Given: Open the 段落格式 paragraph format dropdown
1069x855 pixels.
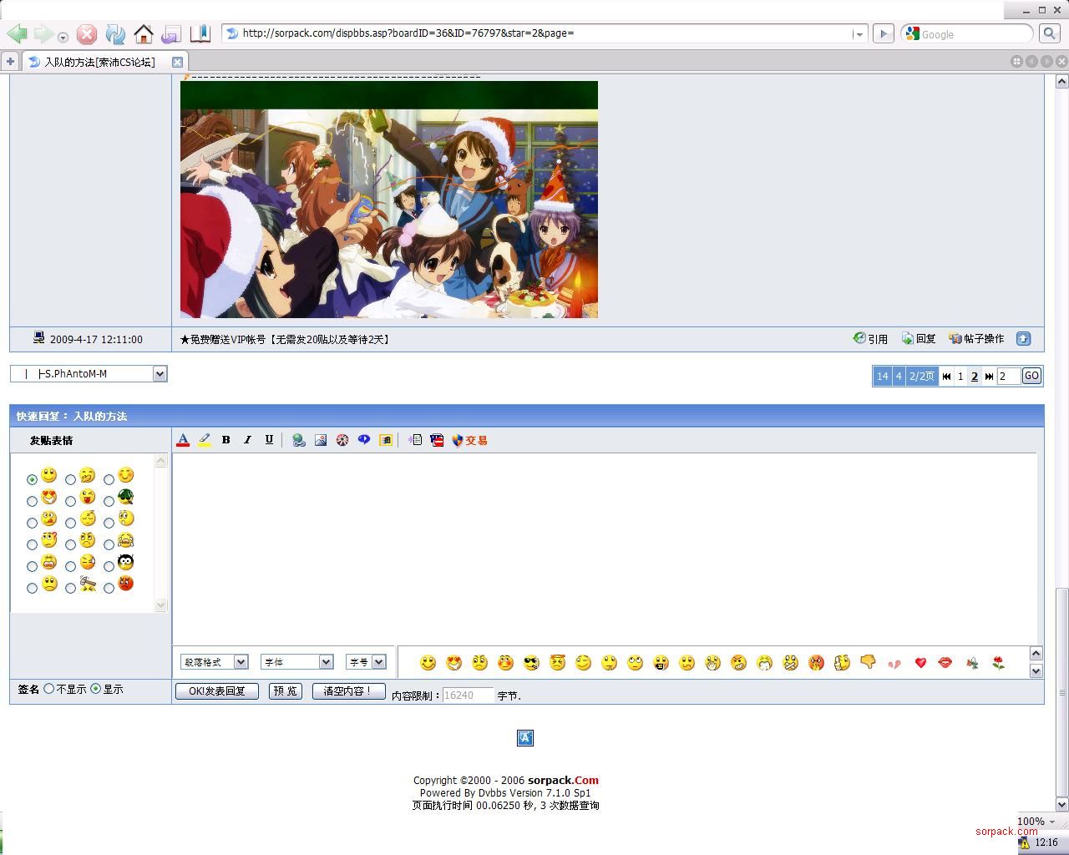Looking at the screenshot, I should coord(215,662).
